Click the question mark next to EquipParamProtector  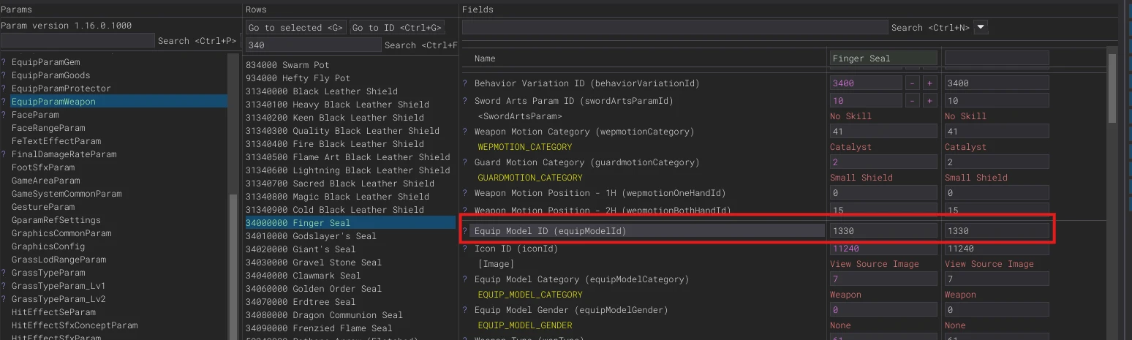(3, 88)
